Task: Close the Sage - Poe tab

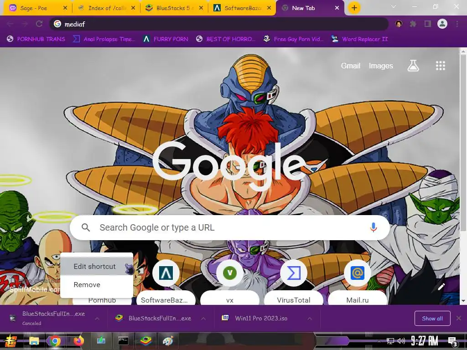Action: click(65, 8)
